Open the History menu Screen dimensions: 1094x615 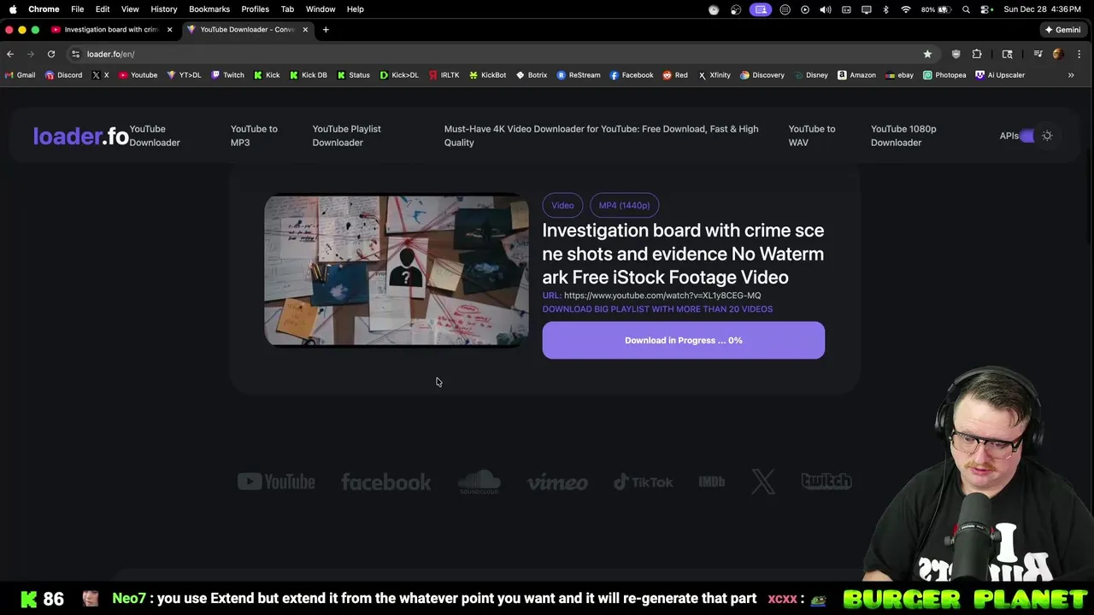click(x=163, y=9)
